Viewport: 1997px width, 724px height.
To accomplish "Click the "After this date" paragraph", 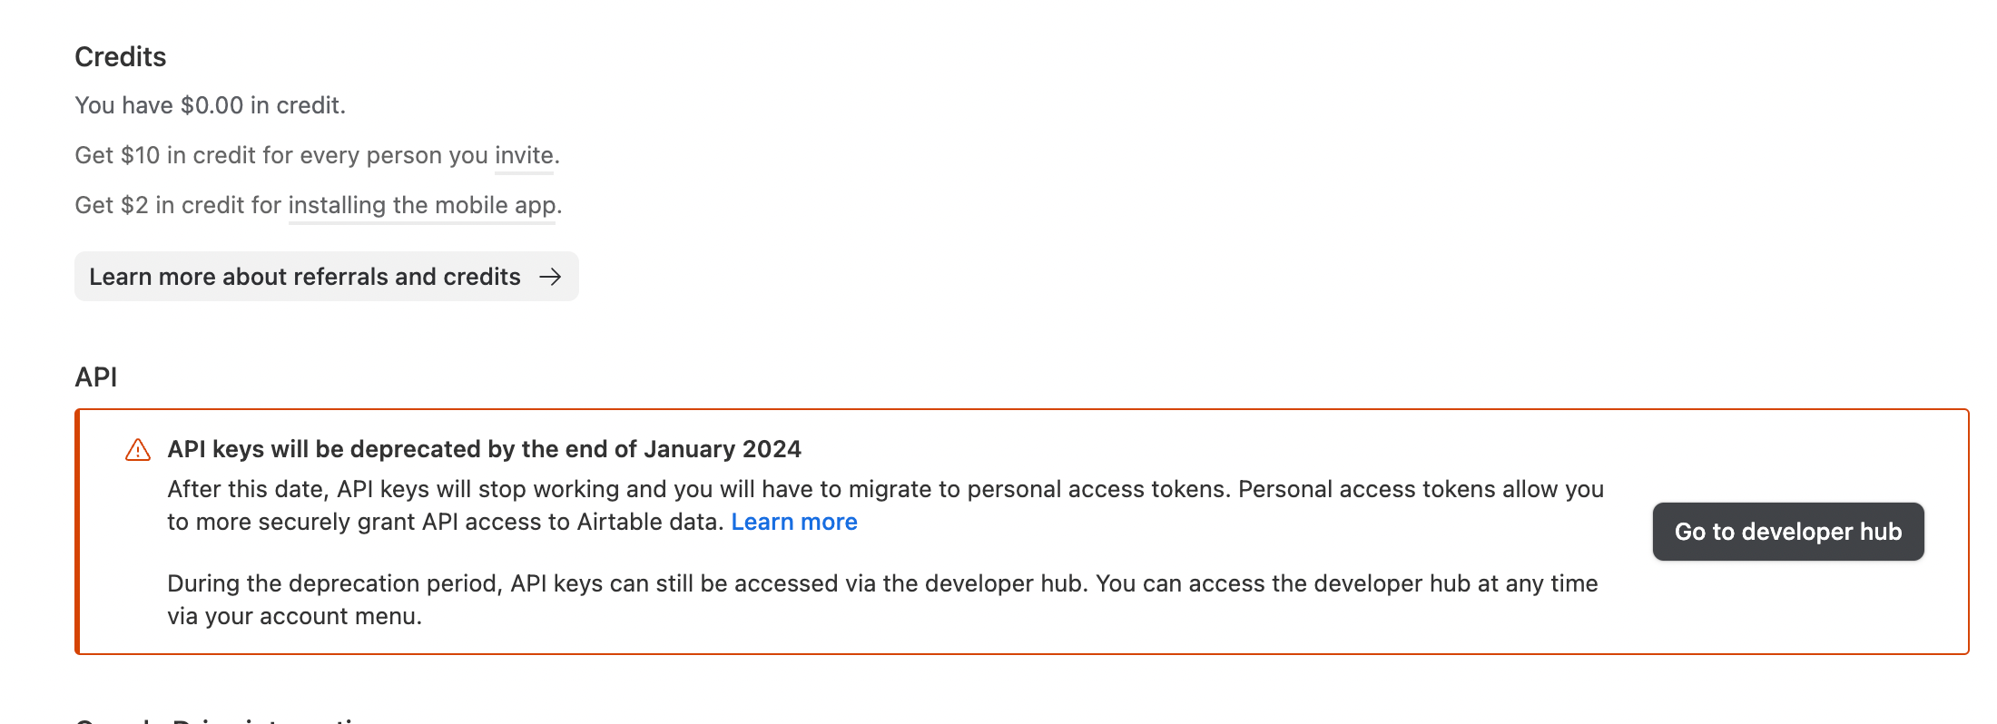I will click(x=886, y=505).
